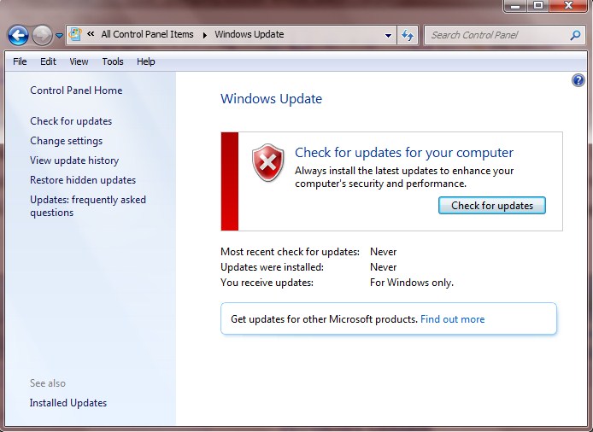This screenshot has height=432, width=593.
Task: Click the heading Check for updates for your computer
Action: click(x=404, y=152)
